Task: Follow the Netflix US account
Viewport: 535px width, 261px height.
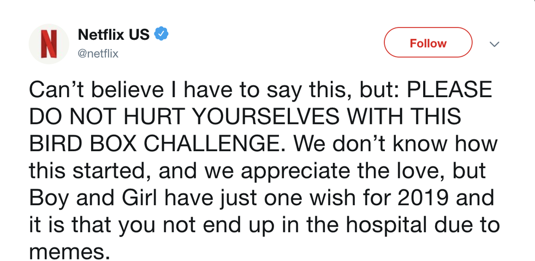Action: [x=428, y=43]
